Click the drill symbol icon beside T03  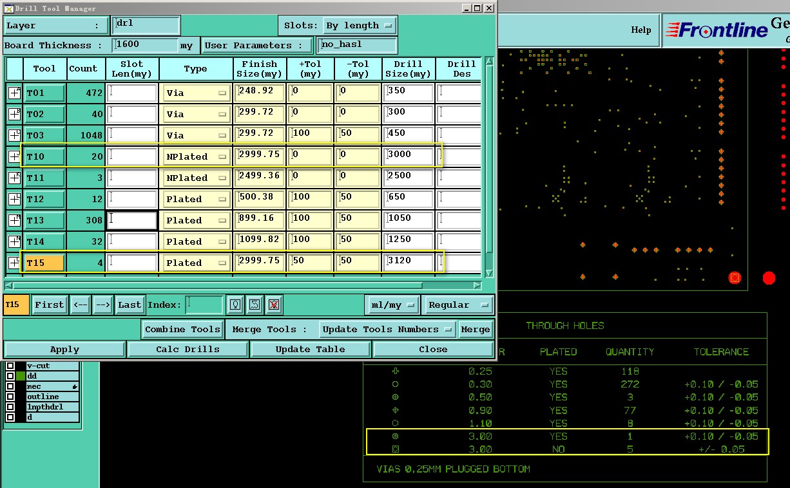(14, 135)
